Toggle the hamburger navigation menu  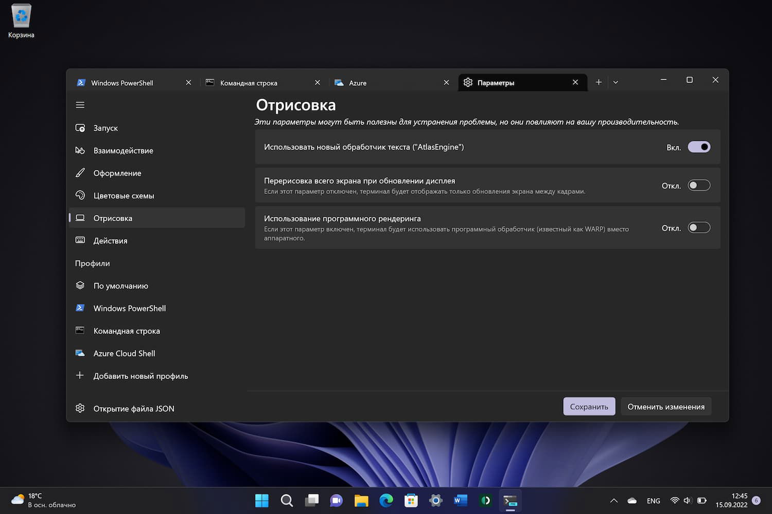point(80,105)
